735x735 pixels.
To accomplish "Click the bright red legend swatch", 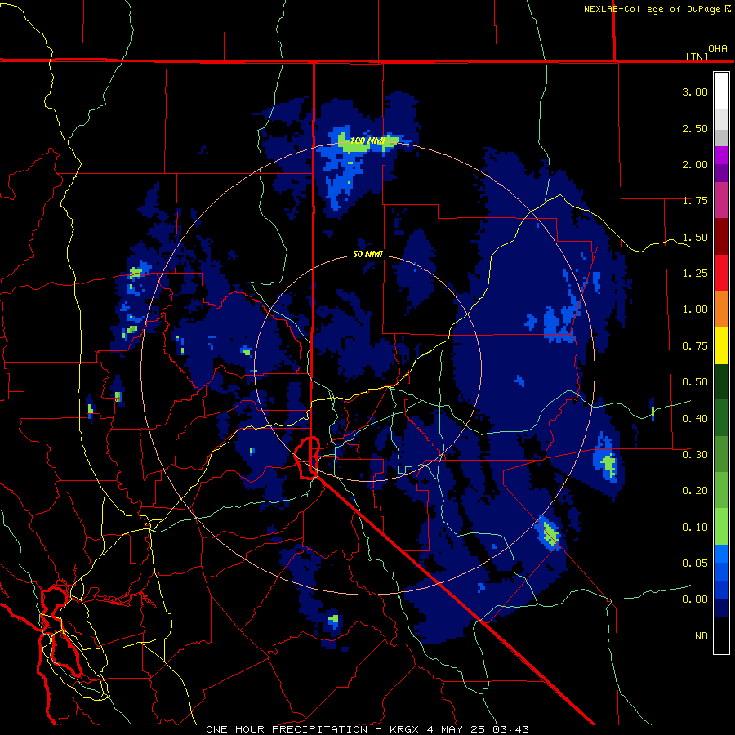I will tap(721, 273).
